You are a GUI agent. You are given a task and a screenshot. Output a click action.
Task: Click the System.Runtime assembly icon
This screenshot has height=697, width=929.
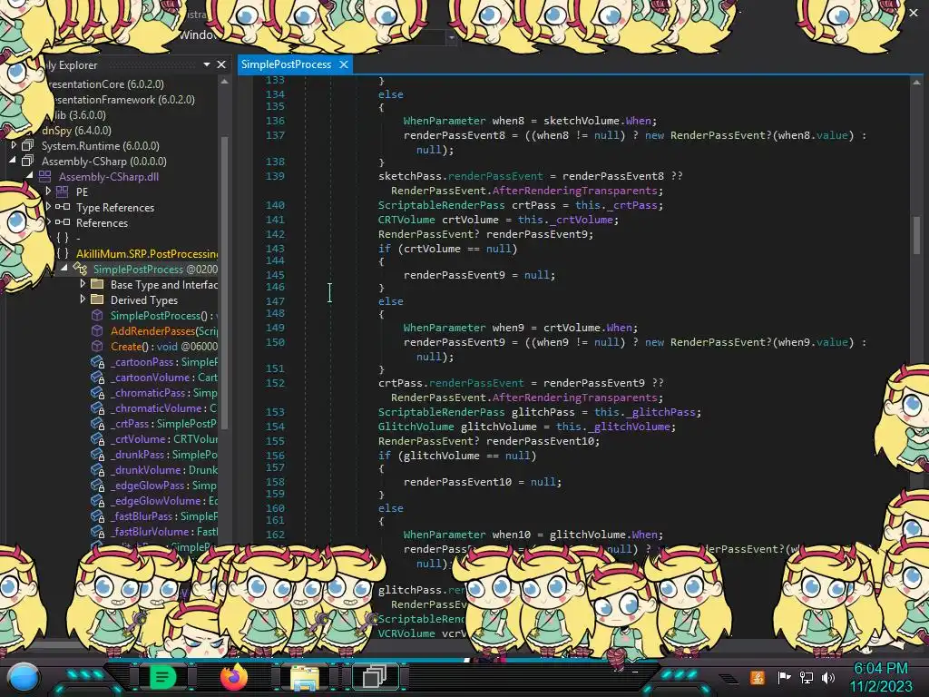coord(28,146)
